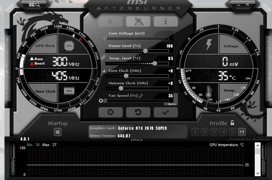Open the curve editor bars icon by Core Clock
The width and height of the screenshot is (272, 180).
tap(104, 71)
